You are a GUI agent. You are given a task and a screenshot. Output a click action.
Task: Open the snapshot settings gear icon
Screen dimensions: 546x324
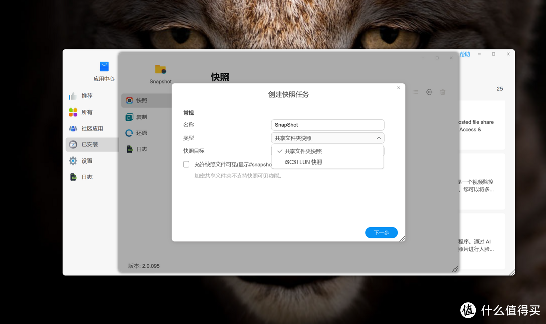pyautogui.click(x=429, y=92)
